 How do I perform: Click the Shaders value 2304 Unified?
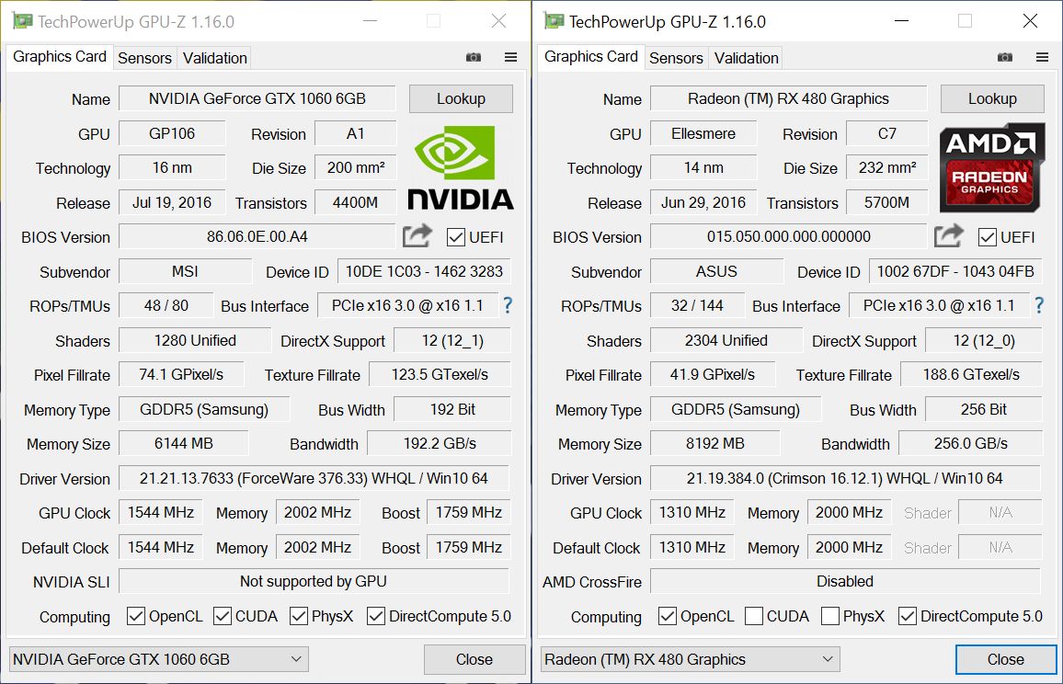click(x=726, y=340)
